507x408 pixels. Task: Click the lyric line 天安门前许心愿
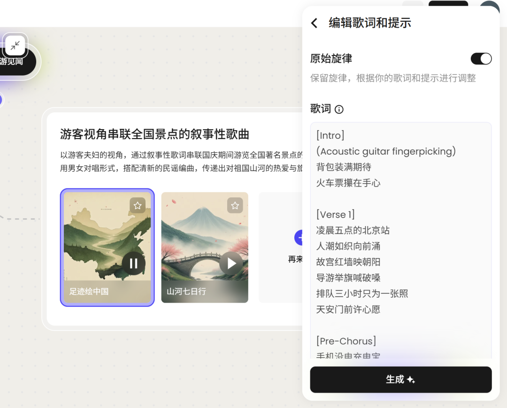[348, 310]
